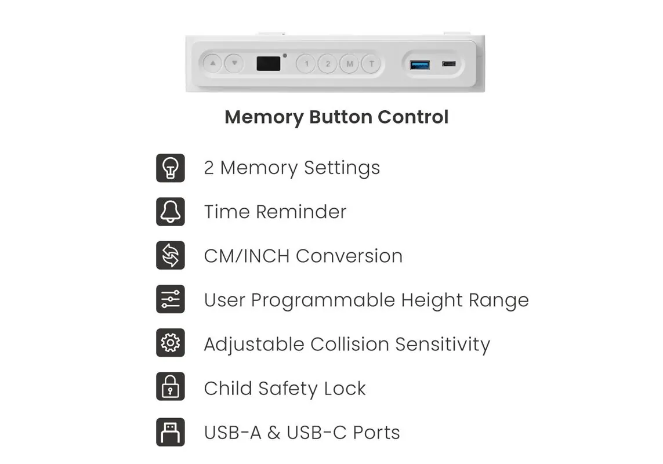Select memory preset button 2
Viewport: 663px width, 464px height.
tap(328, 64)
